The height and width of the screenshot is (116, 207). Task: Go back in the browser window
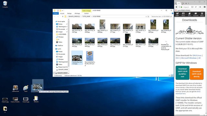[177, 7]
